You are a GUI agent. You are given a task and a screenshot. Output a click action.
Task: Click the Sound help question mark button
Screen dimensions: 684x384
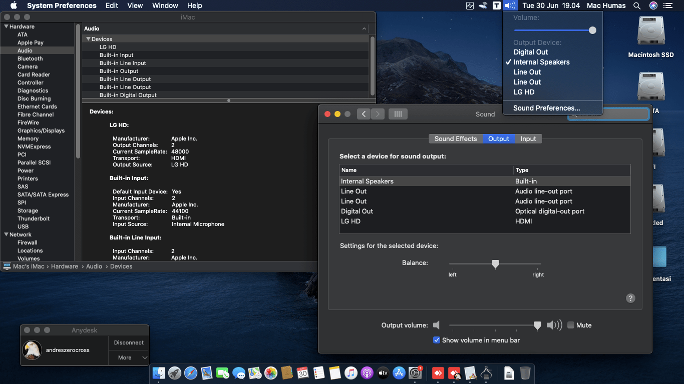630,298
